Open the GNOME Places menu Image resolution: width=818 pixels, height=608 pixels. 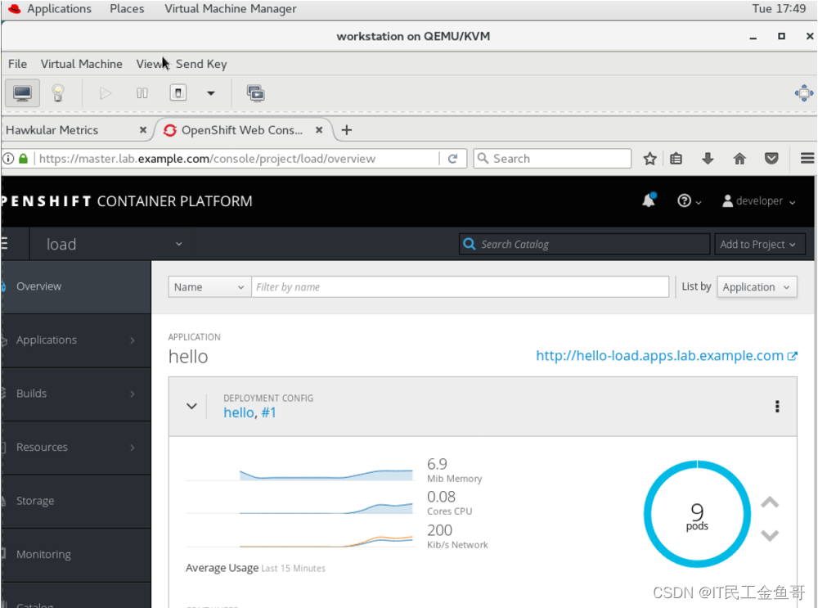pos(127,8)
